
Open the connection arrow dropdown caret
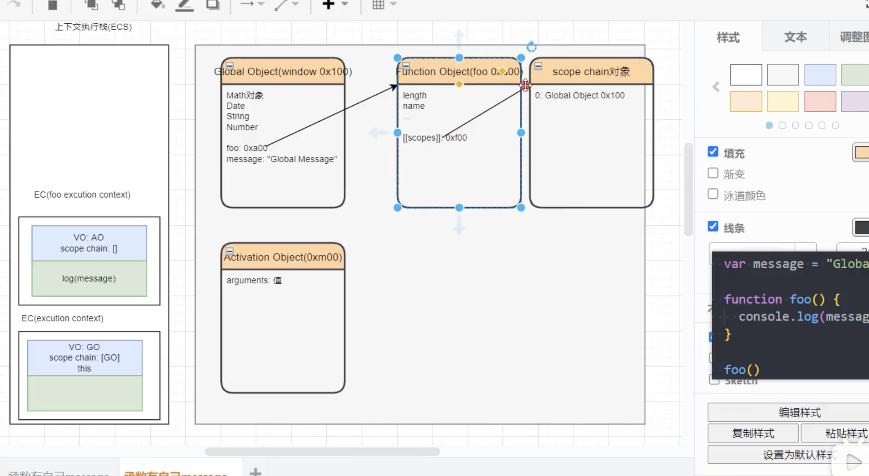click(261, 4)
